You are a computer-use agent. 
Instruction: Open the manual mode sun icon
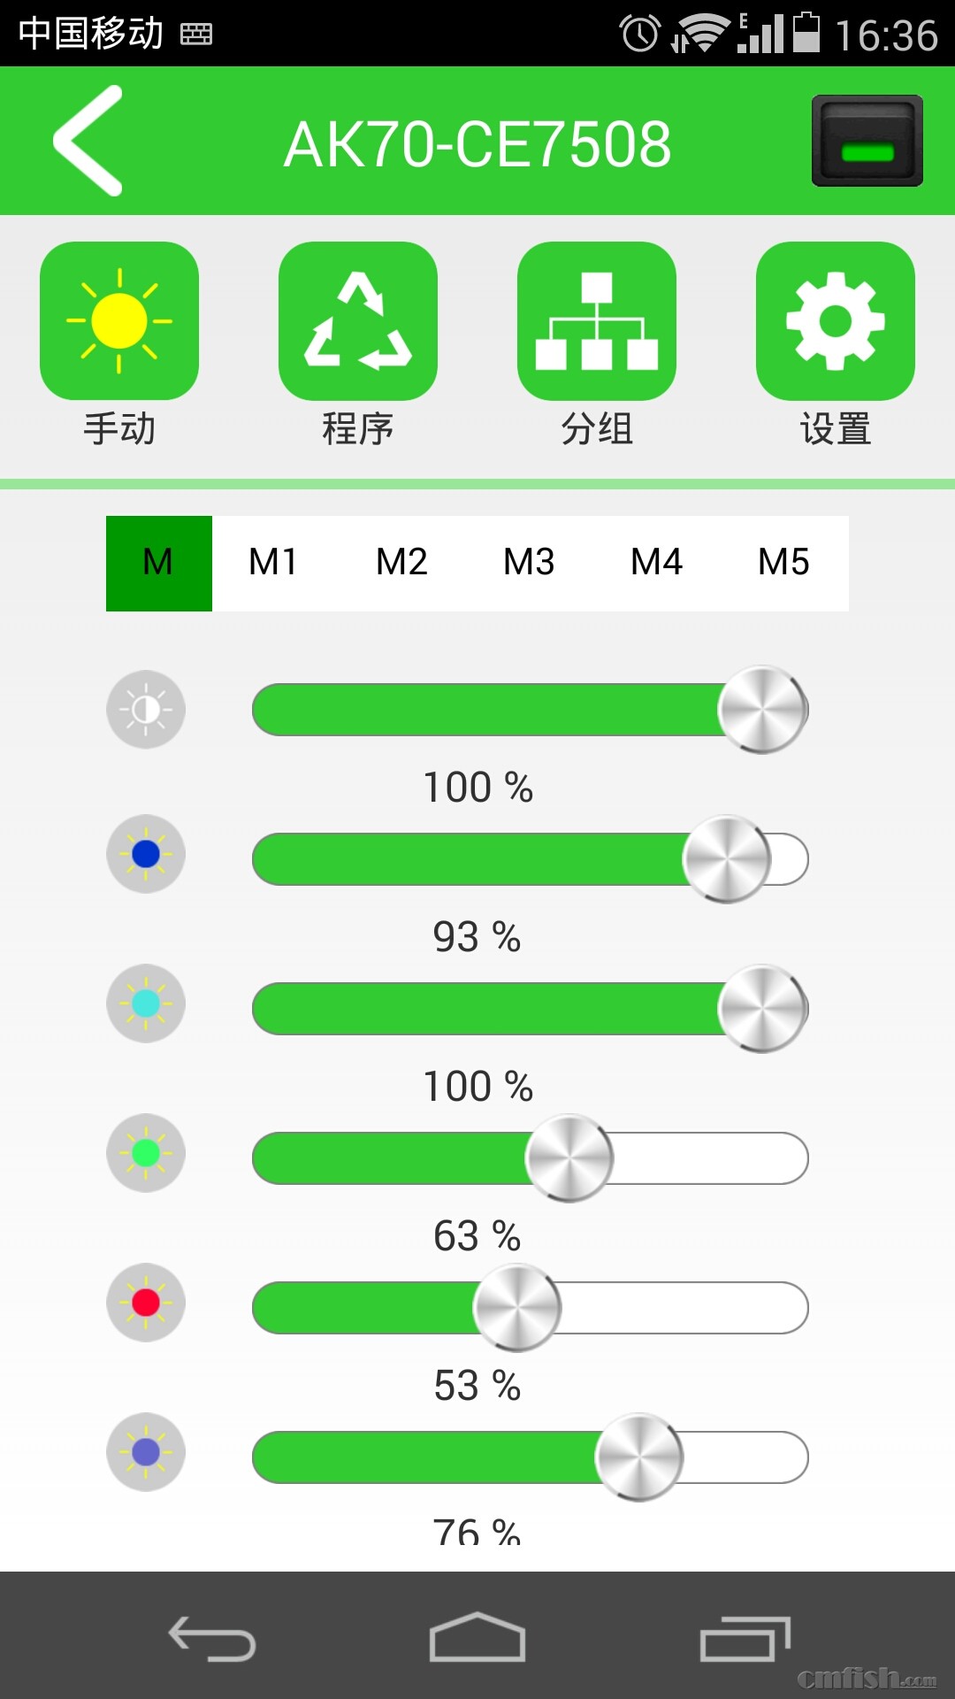point(119,321)
